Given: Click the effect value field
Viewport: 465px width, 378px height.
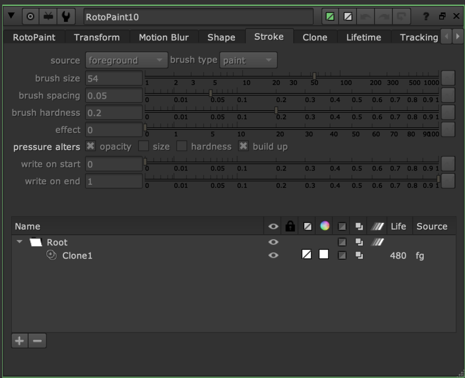Looking at the screenshot, I should pos(114,130).
